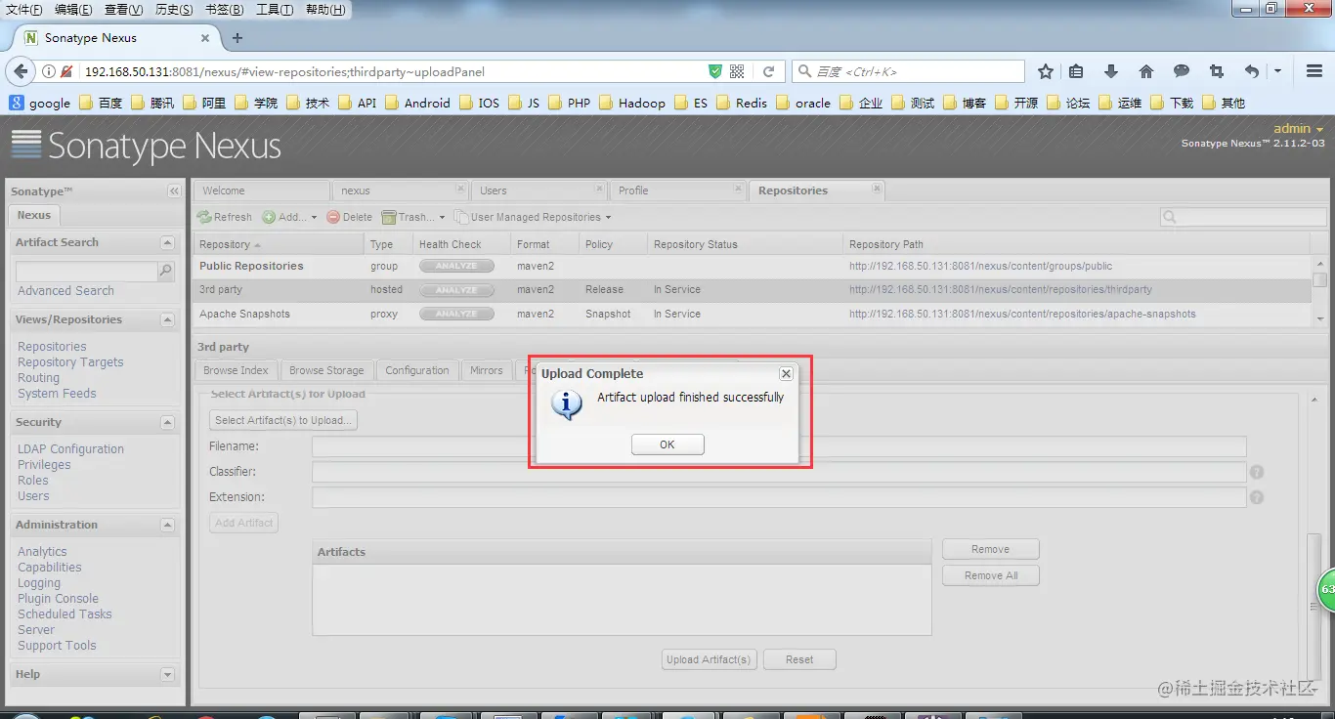
Task: Select the Public Repositories row
Action: tap(752, 266)
